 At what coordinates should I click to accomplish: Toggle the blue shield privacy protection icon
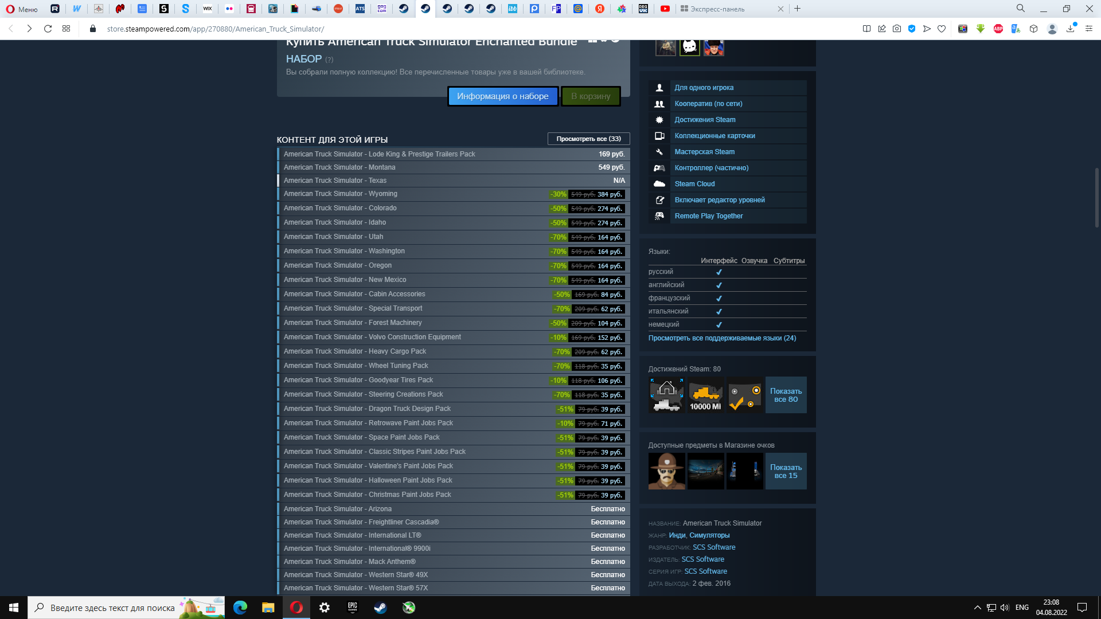(911, 29)
